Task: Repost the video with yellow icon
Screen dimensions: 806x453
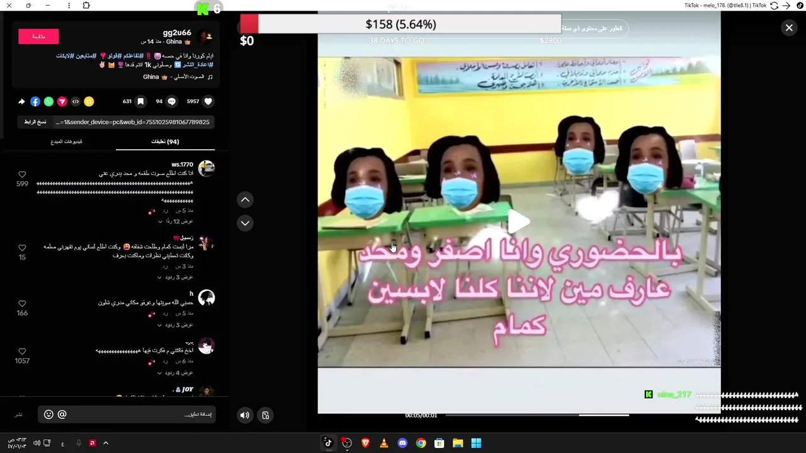Action: (x=89, y=101)
